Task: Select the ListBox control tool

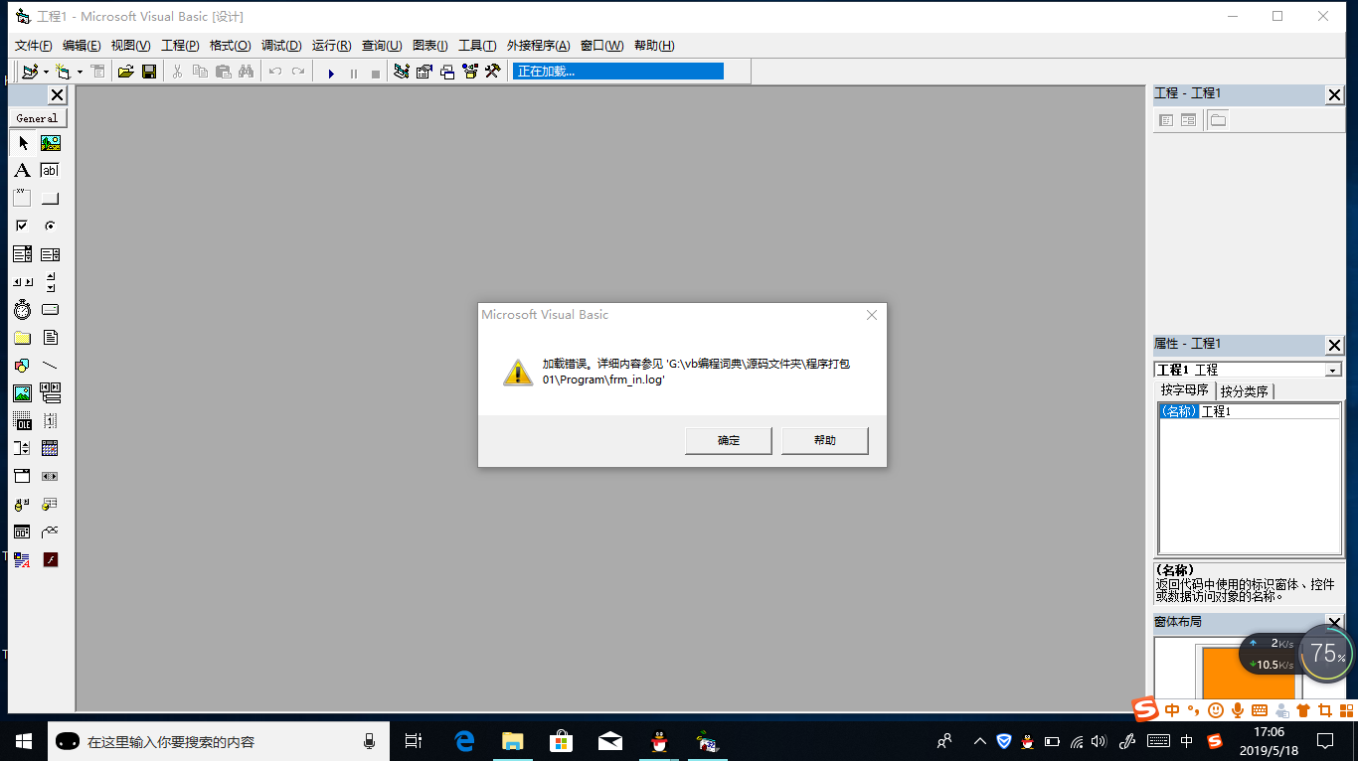Action: pyautogui.click(x=51, y=254)
